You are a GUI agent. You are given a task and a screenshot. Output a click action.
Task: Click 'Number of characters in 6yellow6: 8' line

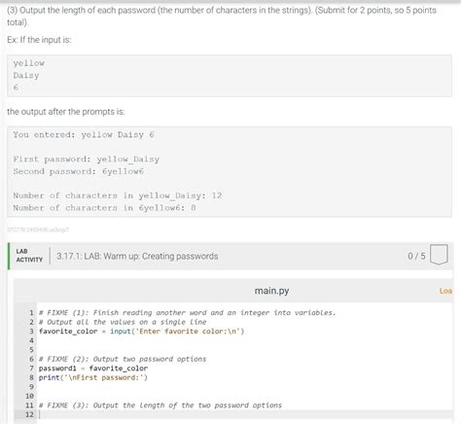point(104,208)
